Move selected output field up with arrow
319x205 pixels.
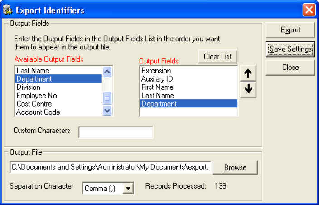[x=248, y=73]
